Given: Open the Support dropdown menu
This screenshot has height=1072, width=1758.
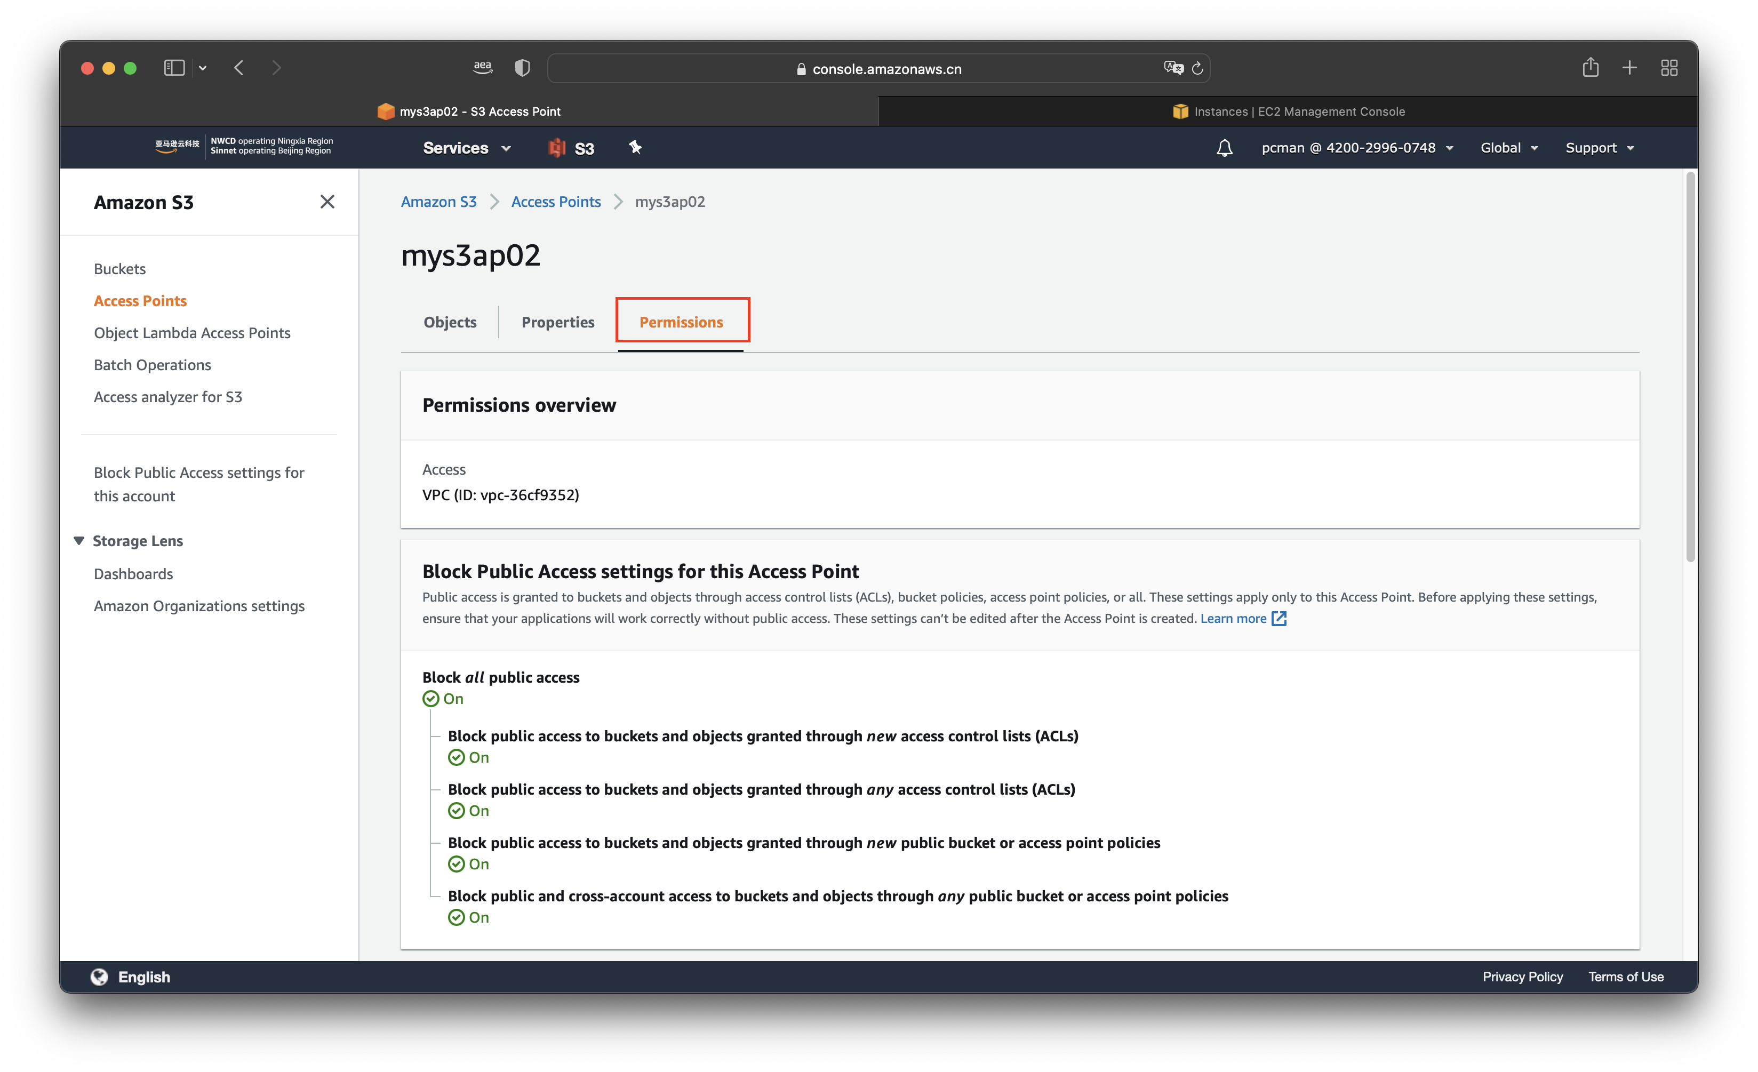Looking at the screenshot, I should (1600, 148).
